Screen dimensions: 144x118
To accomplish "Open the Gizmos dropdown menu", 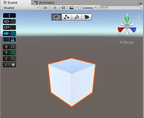I will 89,8.
